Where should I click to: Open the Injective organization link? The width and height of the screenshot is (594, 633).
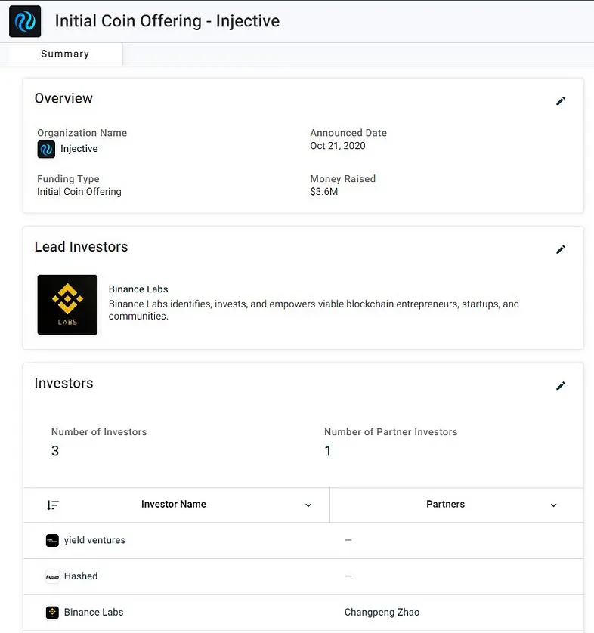point(79,149)
